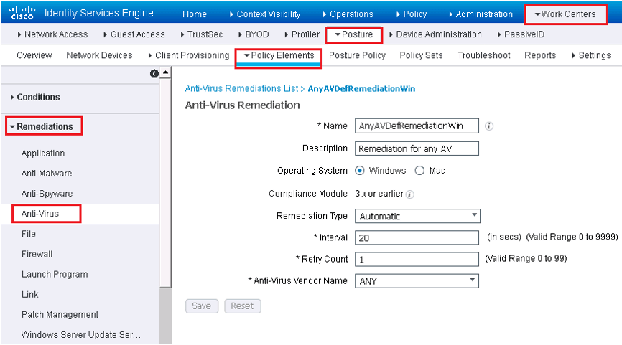Click the info icon next to Compliance Module

[410, 194]
